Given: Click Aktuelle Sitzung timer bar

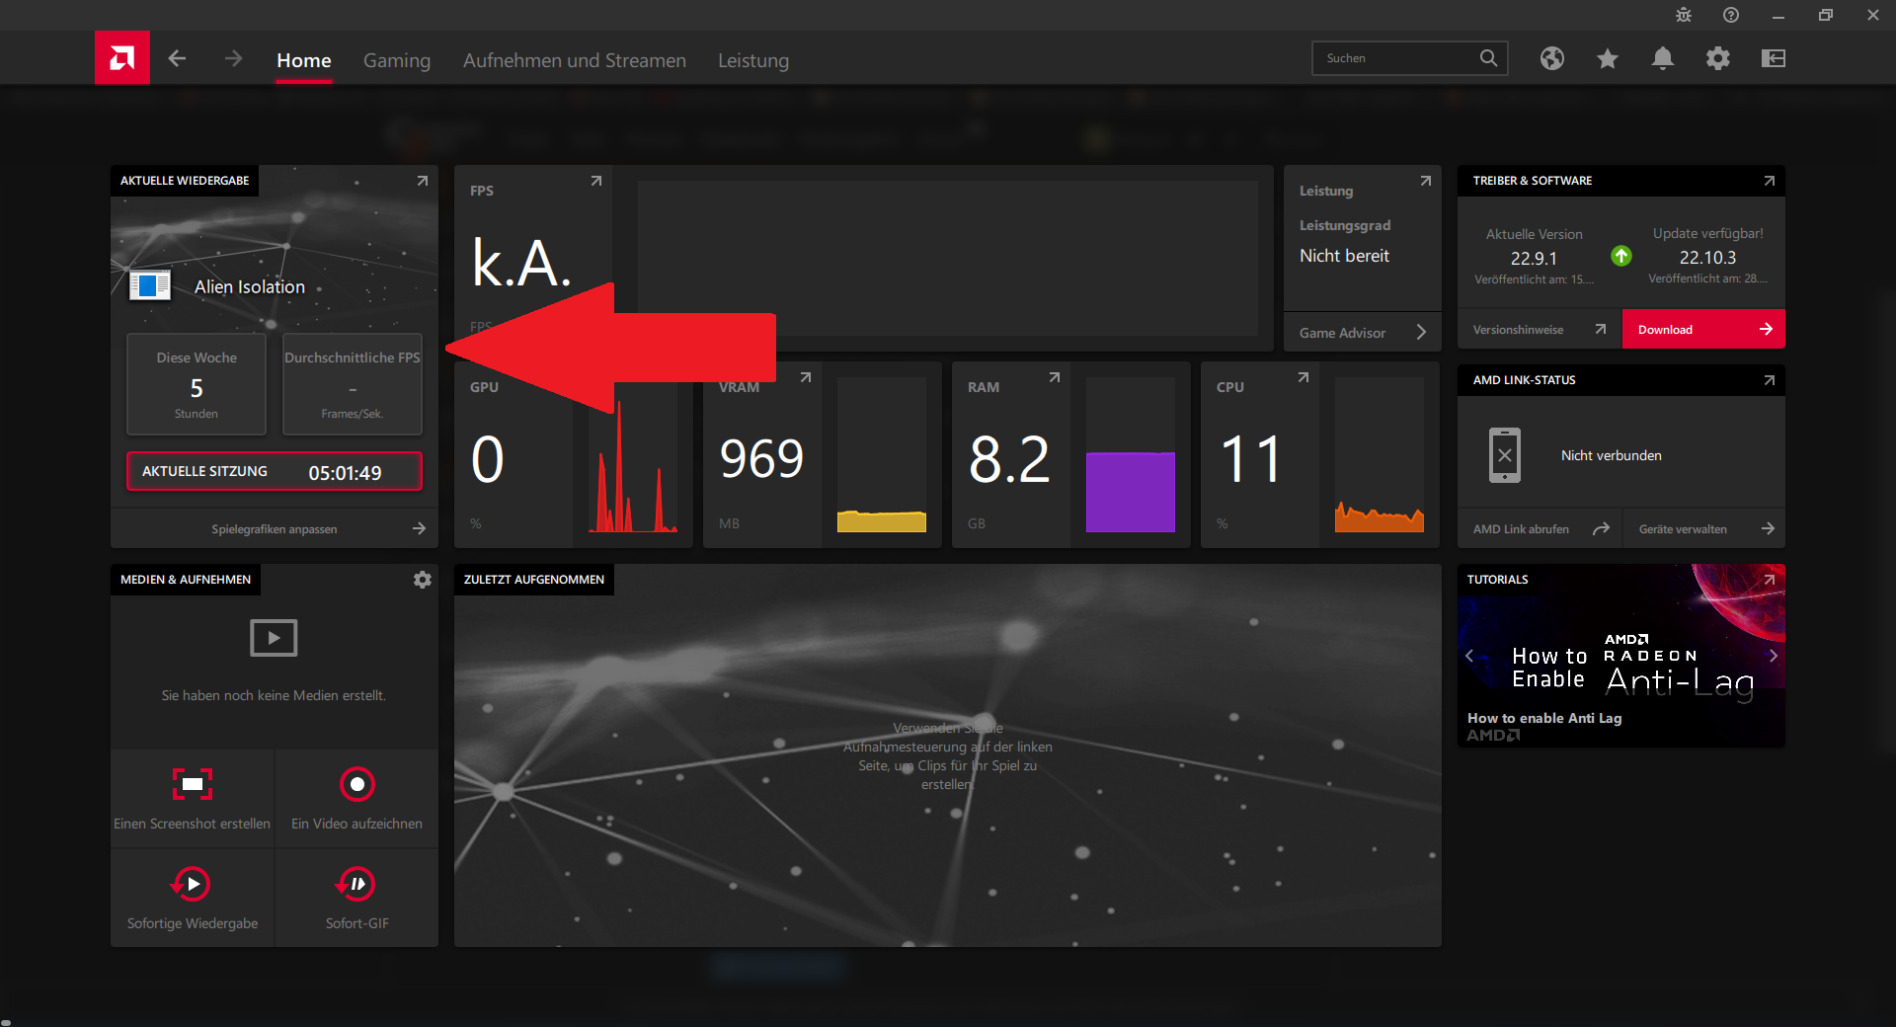Looking at the screenshot, I should point(275,472).
